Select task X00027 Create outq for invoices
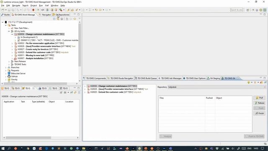The width and height of the screenshot is (268, 151). click(x=38, y=49)
